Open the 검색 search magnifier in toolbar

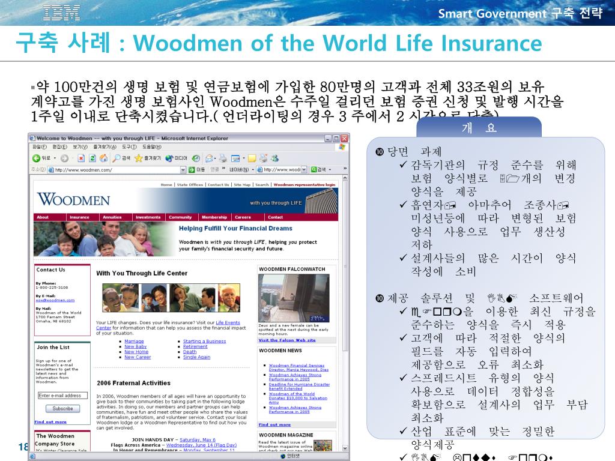[x=121, y=158]
